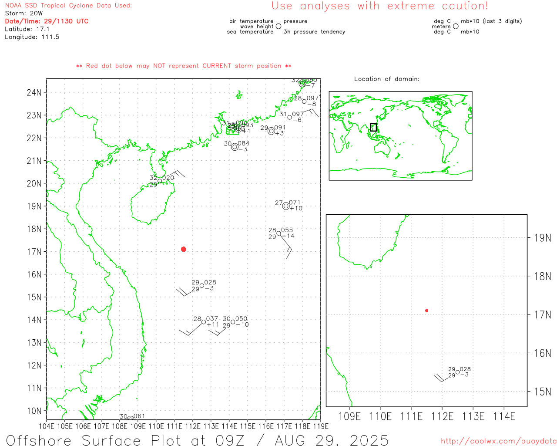The width and height of the screenshot is (557, 446).
Task: Select the inset map station reading 028 -3
Action: coord(458,372)
